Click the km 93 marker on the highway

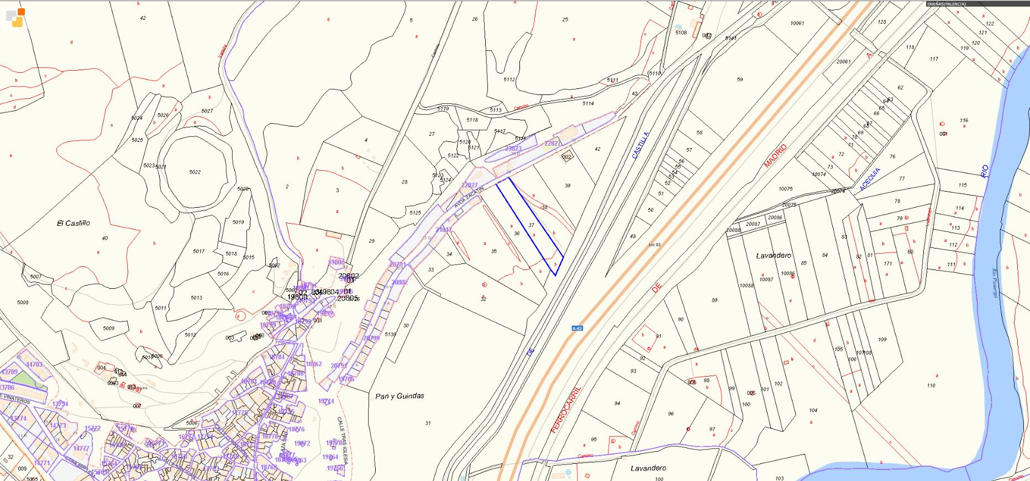654,245
